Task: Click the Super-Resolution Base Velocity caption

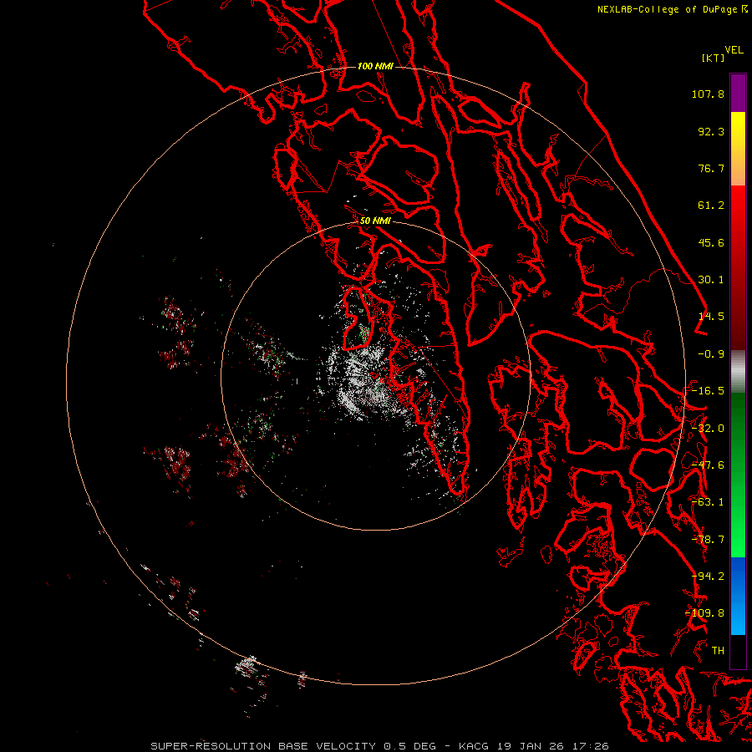Action: pyautogui.click(x=380, y=746)
